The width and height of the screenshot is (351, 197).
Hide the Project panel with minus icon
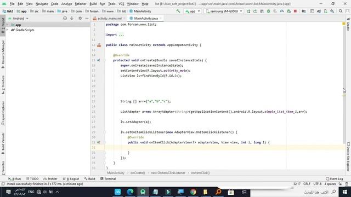(x=87, y=18)
